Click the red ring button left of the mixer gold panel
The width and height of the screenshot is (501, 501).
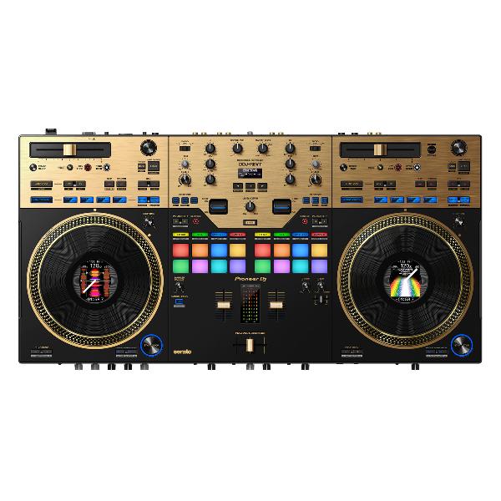tap(196, 221)
